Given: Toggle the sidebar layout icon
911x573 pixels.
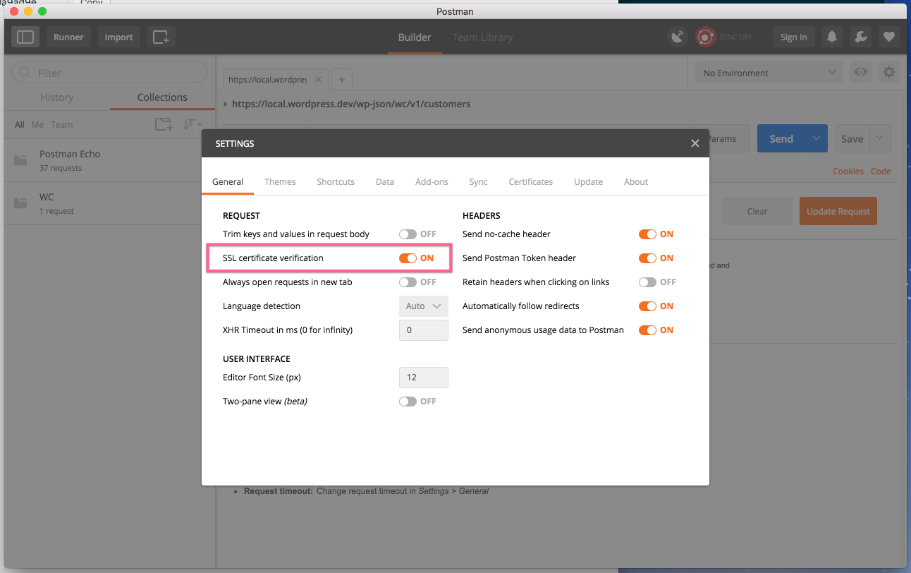Looking at the screenshot, I should pyautogui.click(x=25, y=37).
